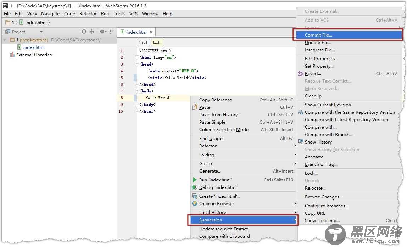The height and width of the screenshot is (247, 407).
Task: Open the Navigate menu
Action: pos(50,14)
